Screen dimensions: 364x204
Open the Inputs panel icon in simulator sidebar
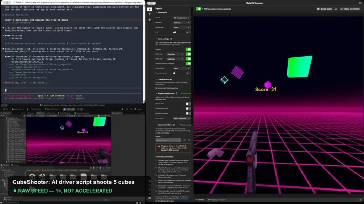150,9
